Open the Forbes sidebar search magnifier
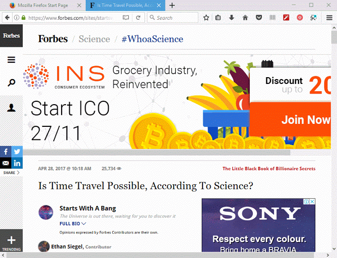 point(11,82)
